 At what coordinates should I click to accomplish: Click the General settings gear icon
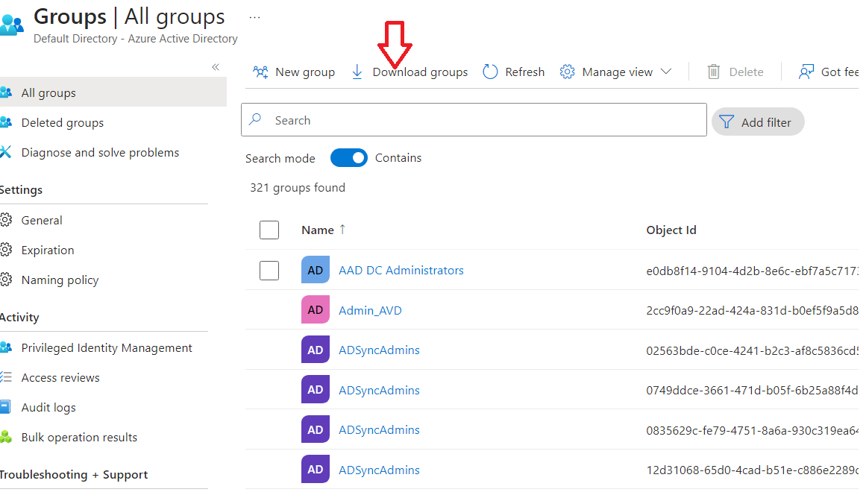[x=6, y=220]
